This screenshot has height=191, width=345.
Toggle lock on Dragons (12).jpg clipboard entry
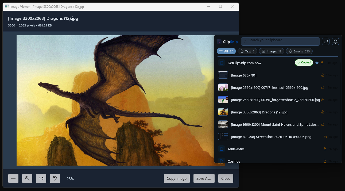point(323,112)
